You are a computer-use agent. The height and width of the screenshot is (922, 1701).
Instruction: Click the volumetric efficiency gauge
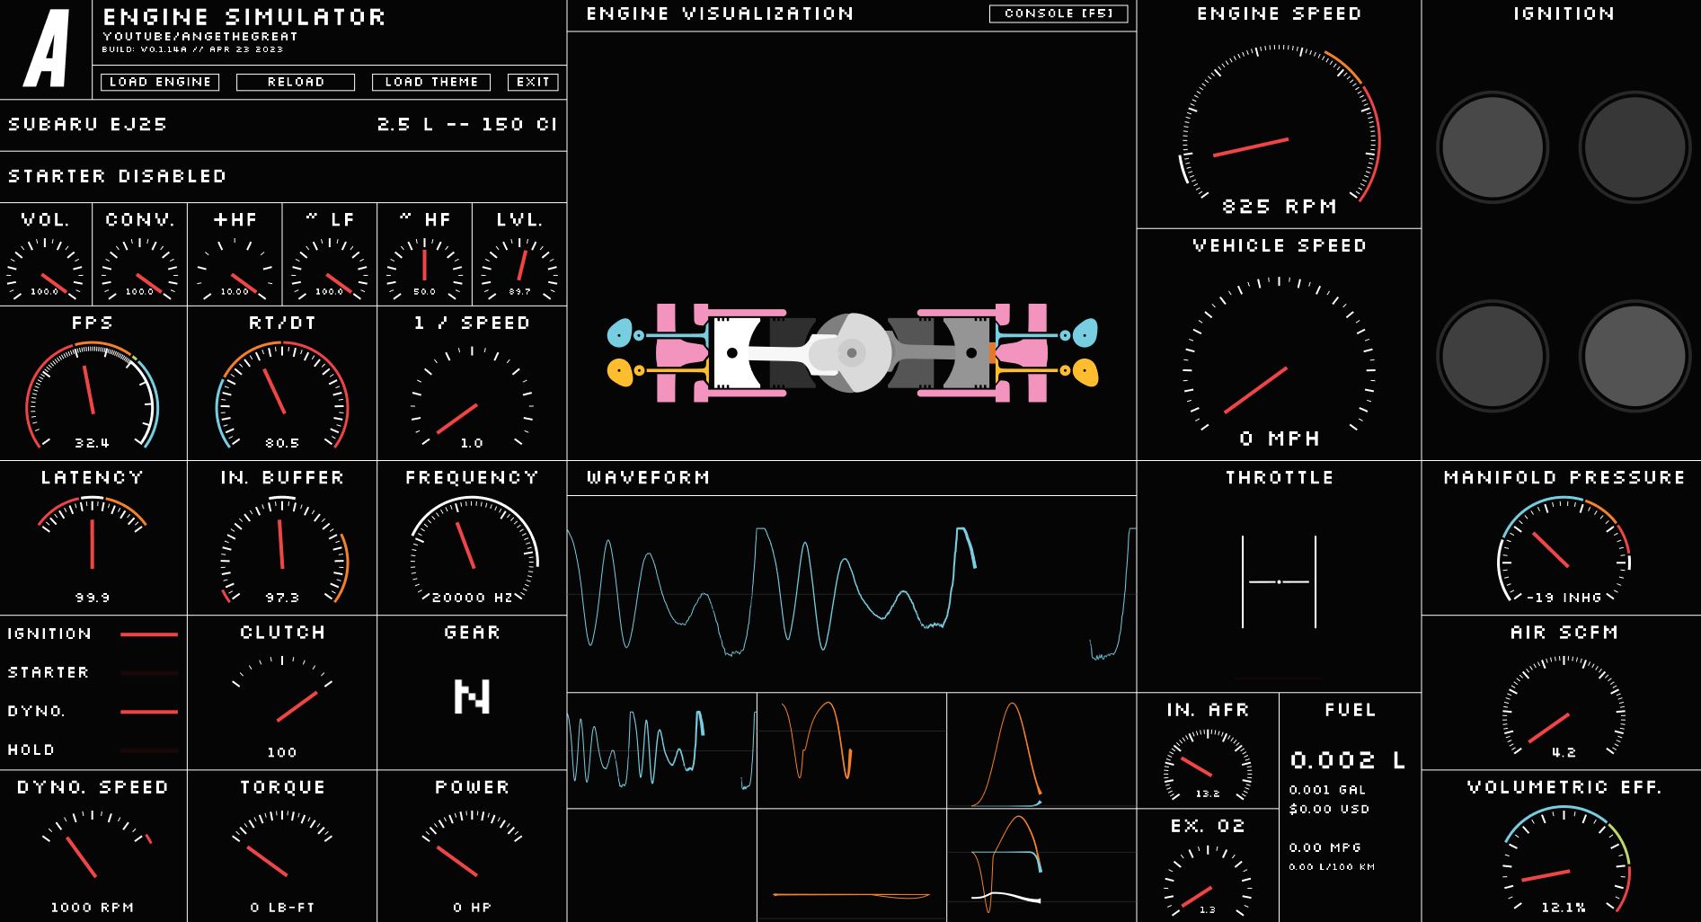[x=1563, y=860]
